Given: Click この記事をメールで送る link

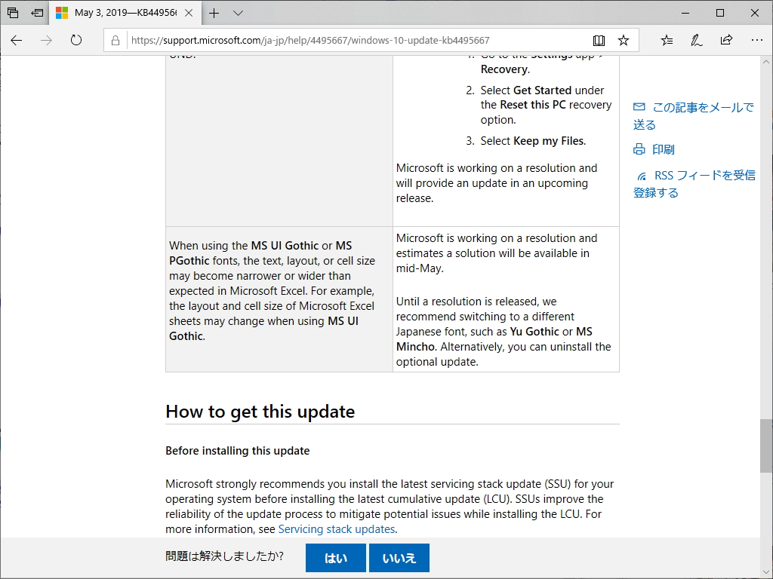Looking at the screenshot, I should 693,115.
